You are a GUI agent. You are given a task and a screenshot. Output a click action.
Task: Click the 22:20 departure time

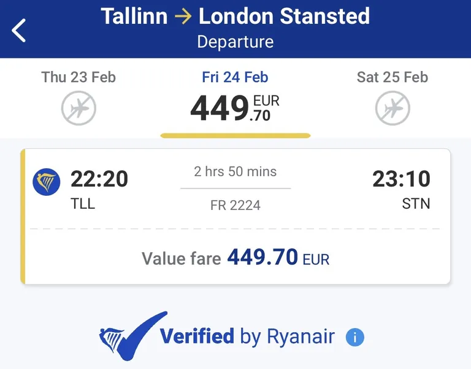99,179
